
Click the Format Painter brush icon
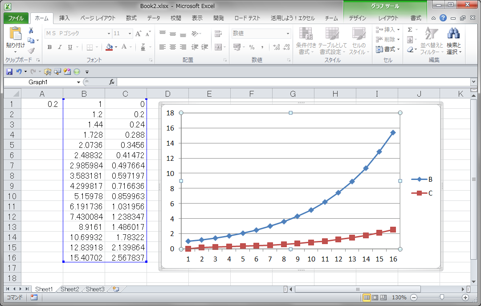[x=31, y=50]
